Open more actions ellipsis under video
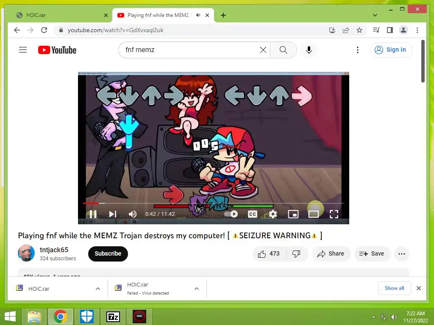Image resolution: width=434 pixels, height=325 pixels. pos(402,254)
